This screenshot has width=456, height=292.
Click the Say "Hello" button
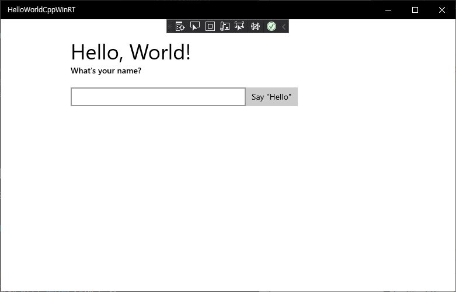[x=271, y=97]
